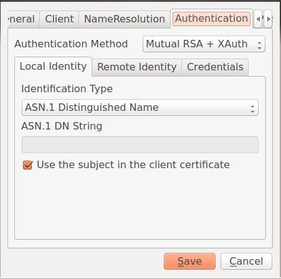Image resolution: width=281 pixels, height=279 pixels.
Task: Click the right tab-scroll arrow
Action: [268, 19]
